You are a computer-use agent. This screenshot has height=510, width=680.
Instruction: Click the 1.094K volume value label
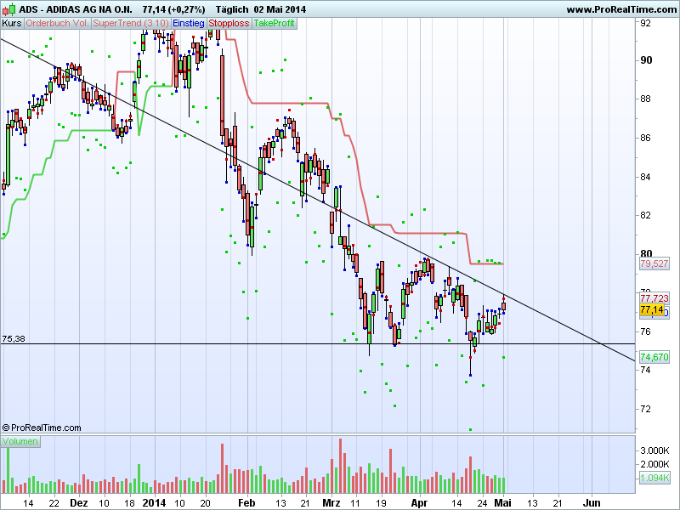point(654,478)
